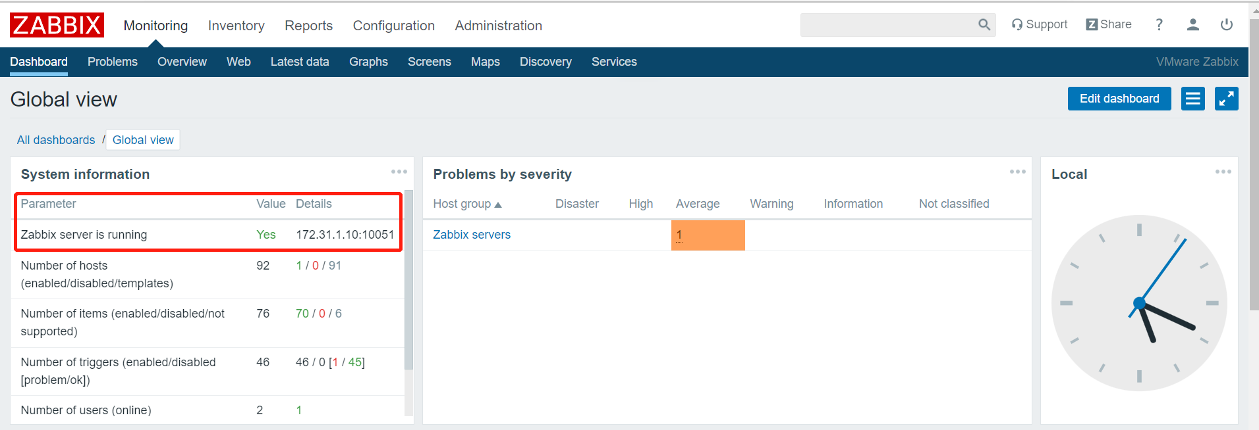
Task: Open System information widget three-dot menu
Action: click(399, 172)
